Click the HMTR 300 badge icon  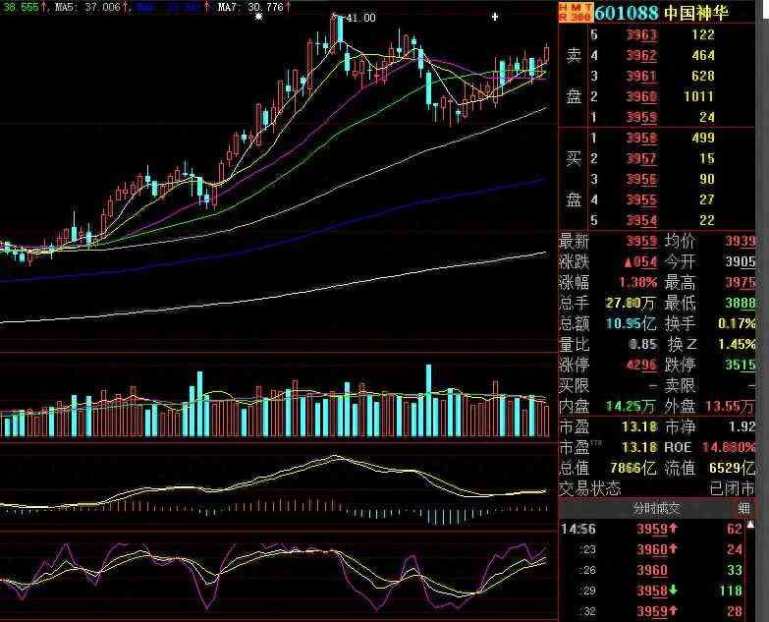click(x=576, y=12)
